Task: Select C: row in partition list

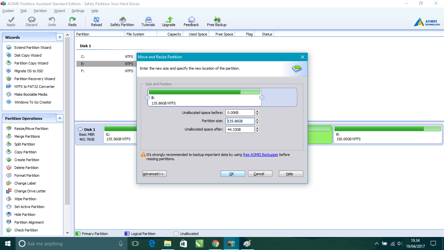Action: [x=107, y=57]
